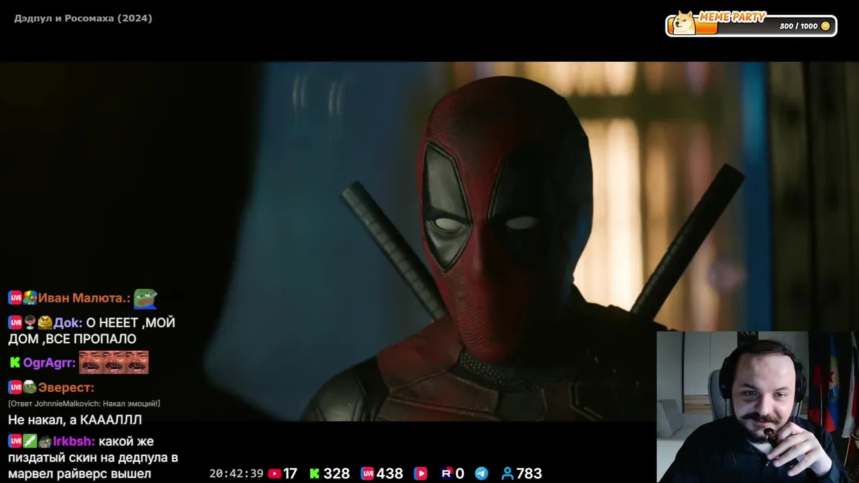The height and width of the screenshot is (483, 859).
Task: Click the green Kick icon beside 328
Action: 314,474
